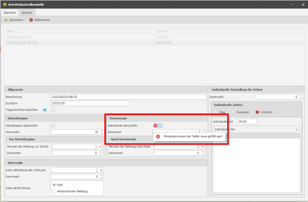Use the stepper of Individuelle Einstellung Karenzzeit
The width and height of the screenshot is (308, 202).
[301, 97]
